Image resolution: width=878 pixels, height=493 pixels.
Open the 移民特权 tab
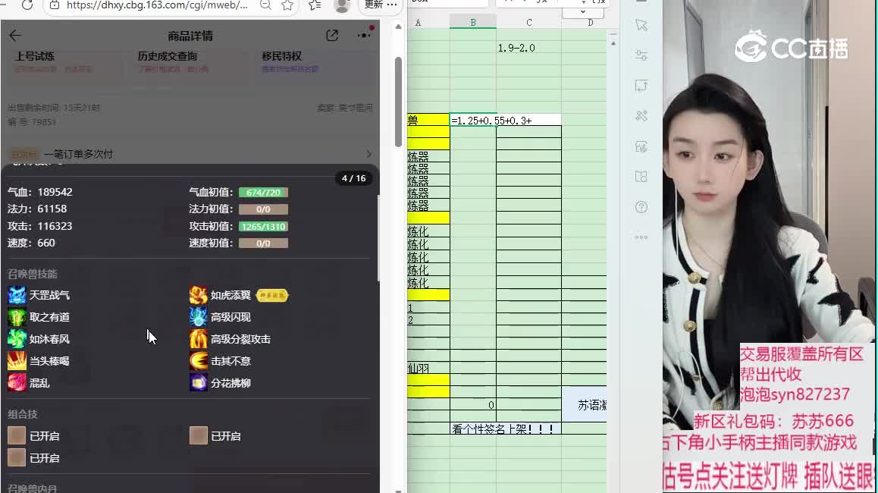pyautogui.click(x=282, y=57)
